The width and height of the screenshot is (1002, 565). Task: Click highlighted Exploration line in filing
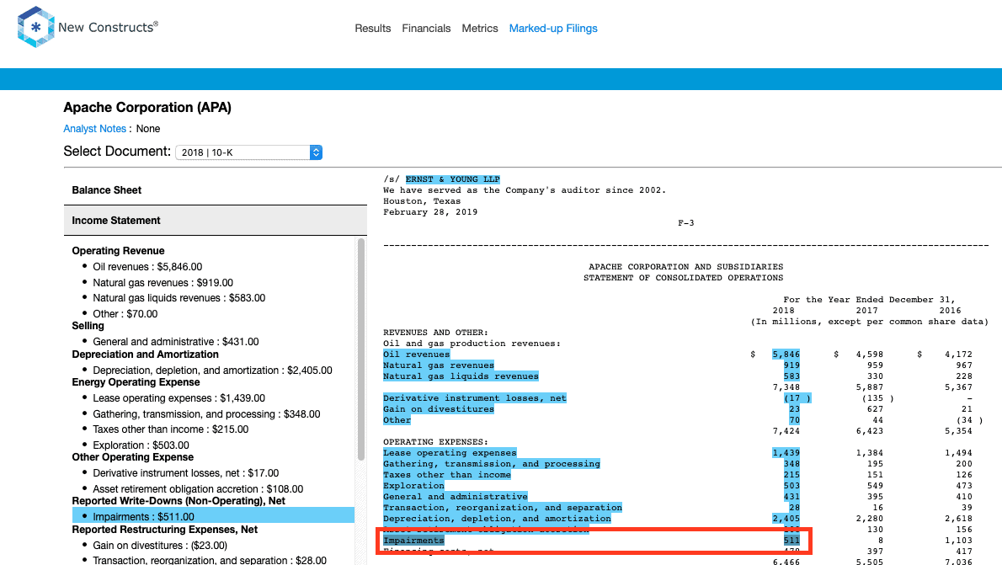coord(413,485)
